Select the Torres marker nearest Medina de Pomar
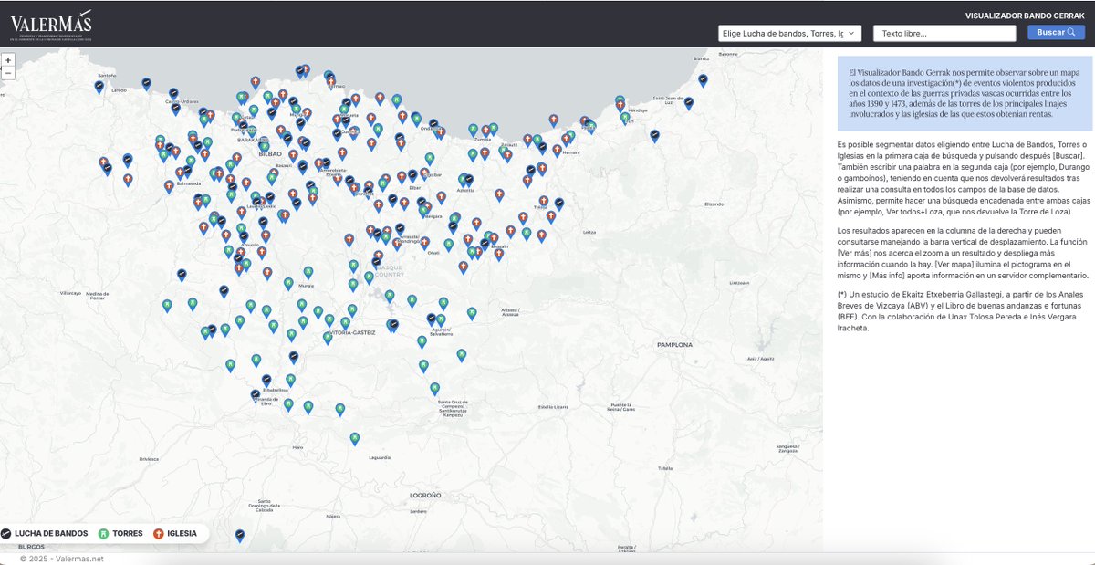 (167, 306)
